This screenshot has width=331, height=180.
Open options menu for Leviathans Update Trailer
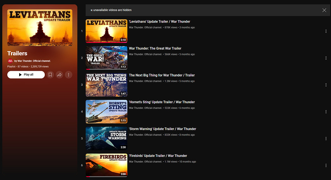(x=326, y=31)
